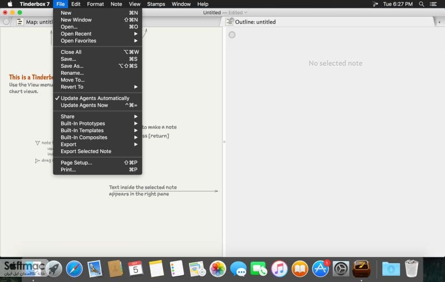Open Mail app from the Dock

click(x=95, y=268)
